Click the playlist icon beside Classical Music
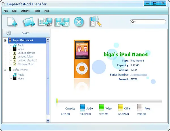This screenshot has width=170, height=131. click(x=14, y=64)
